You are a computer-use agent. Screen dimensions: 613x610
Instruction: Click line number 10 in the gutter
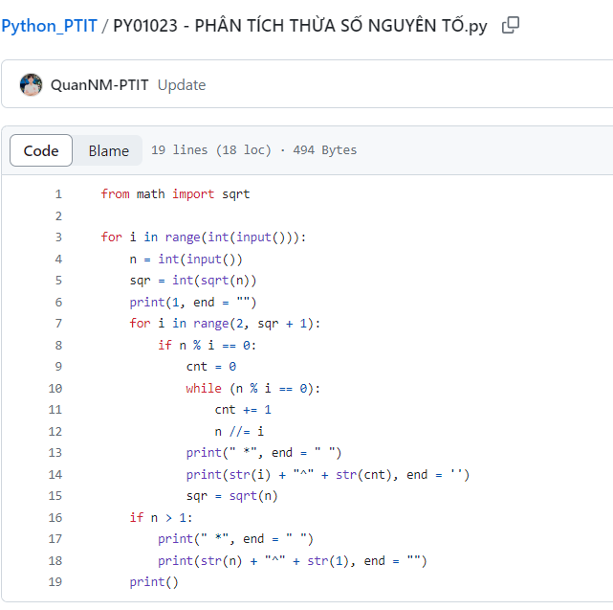(55, 388)
